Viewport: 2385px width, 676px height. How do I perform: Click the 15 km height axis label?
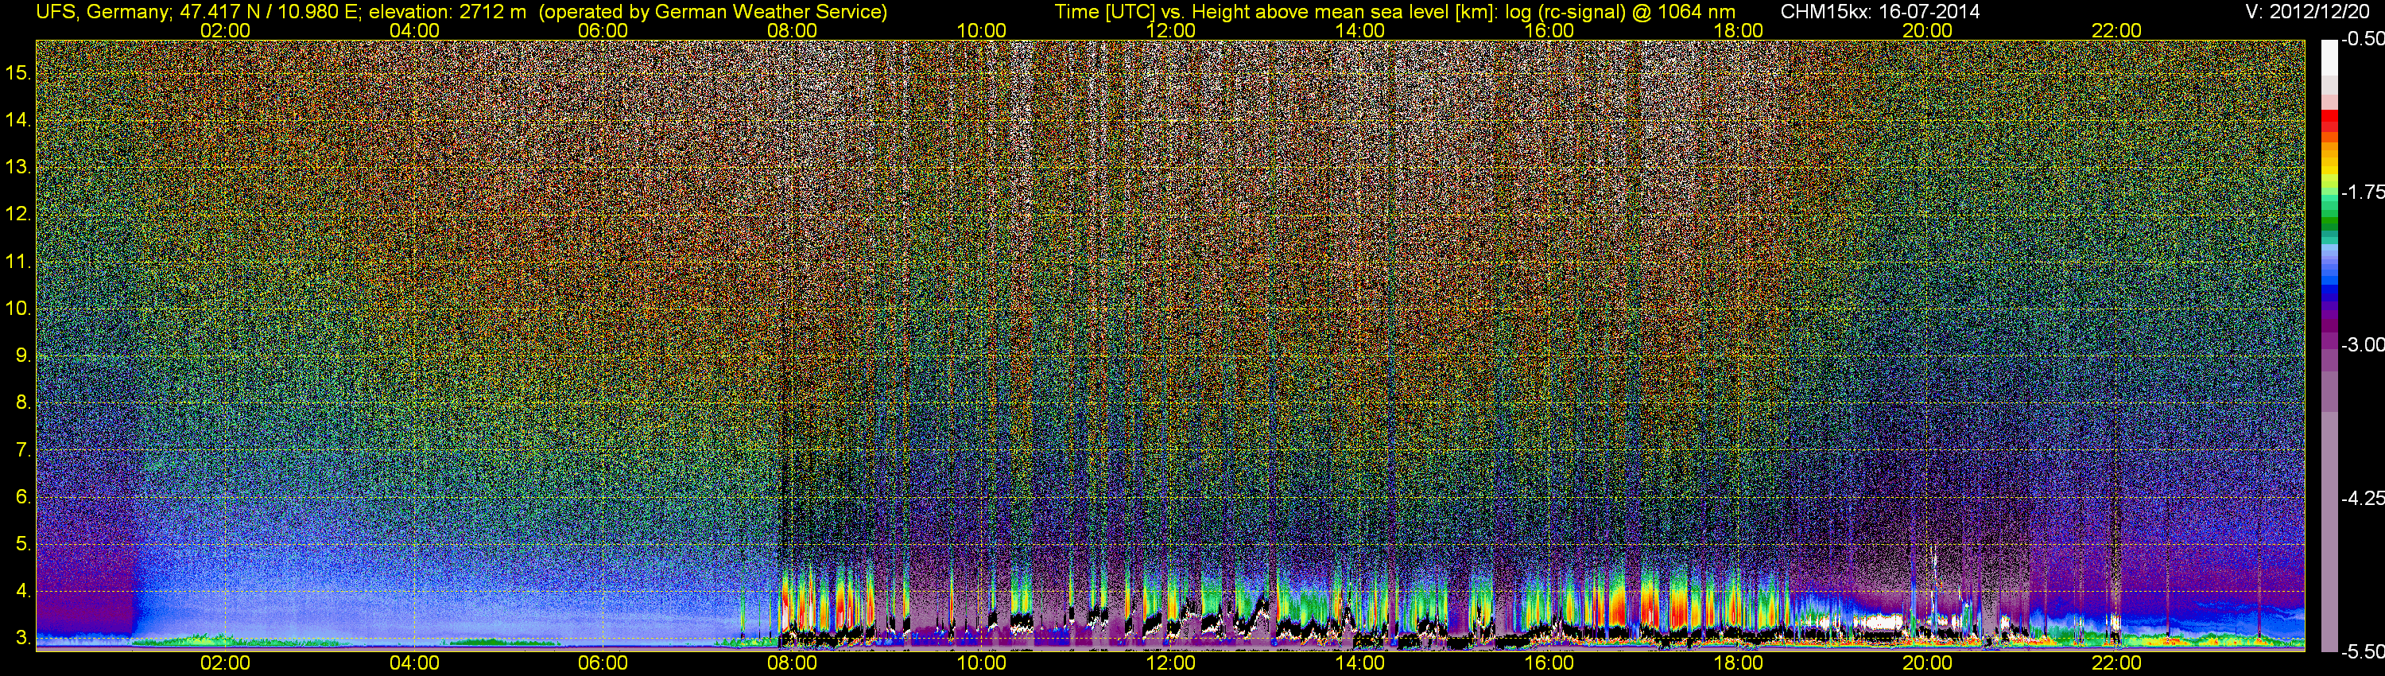tap(18, 73)
